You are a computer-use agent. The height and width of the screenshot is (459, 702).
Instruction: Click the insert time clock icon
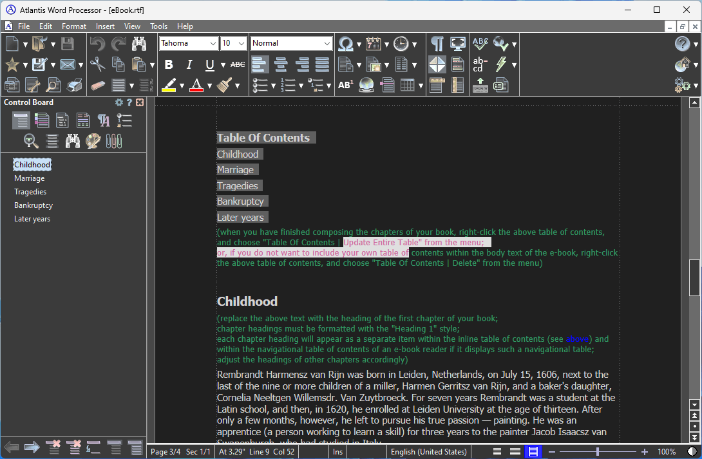coord(401,44)
